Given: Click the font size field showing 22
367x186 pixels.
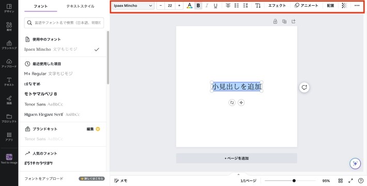Looking at the screenshot, I should [x=170, y=6].
